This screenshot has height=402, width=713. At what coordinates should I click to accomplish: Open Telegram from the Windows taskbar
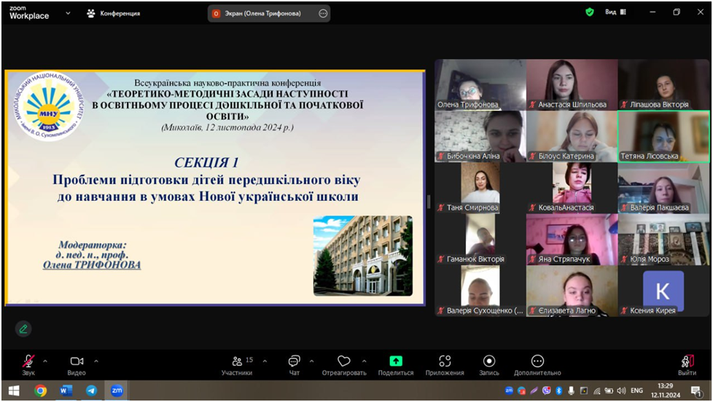tap(91, 390)
